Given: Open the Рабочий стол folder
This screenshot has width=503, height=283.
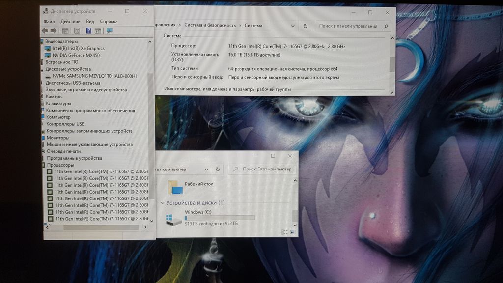Looking at the screenshot, I should pos(198,184).
